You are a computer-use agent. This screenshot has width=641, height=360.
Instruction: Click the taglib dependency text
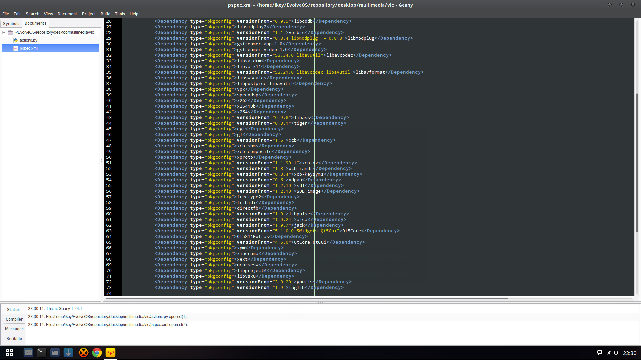click(x=297, y=288)
